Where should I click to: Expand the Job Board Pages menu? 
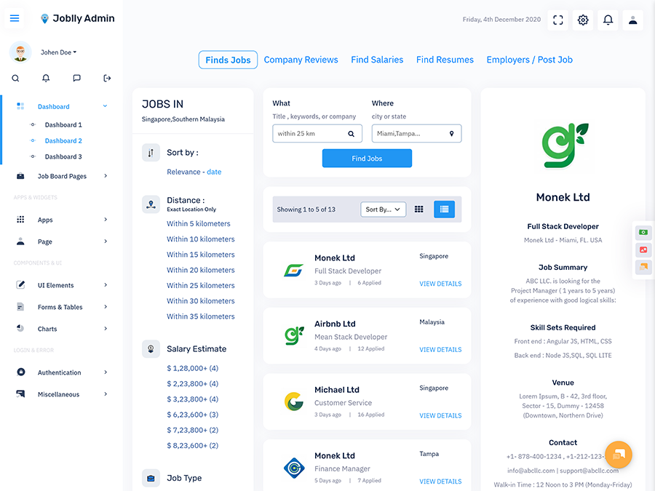[62, 176]
